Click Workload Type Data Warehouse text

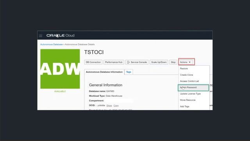(x=105, y=96)
